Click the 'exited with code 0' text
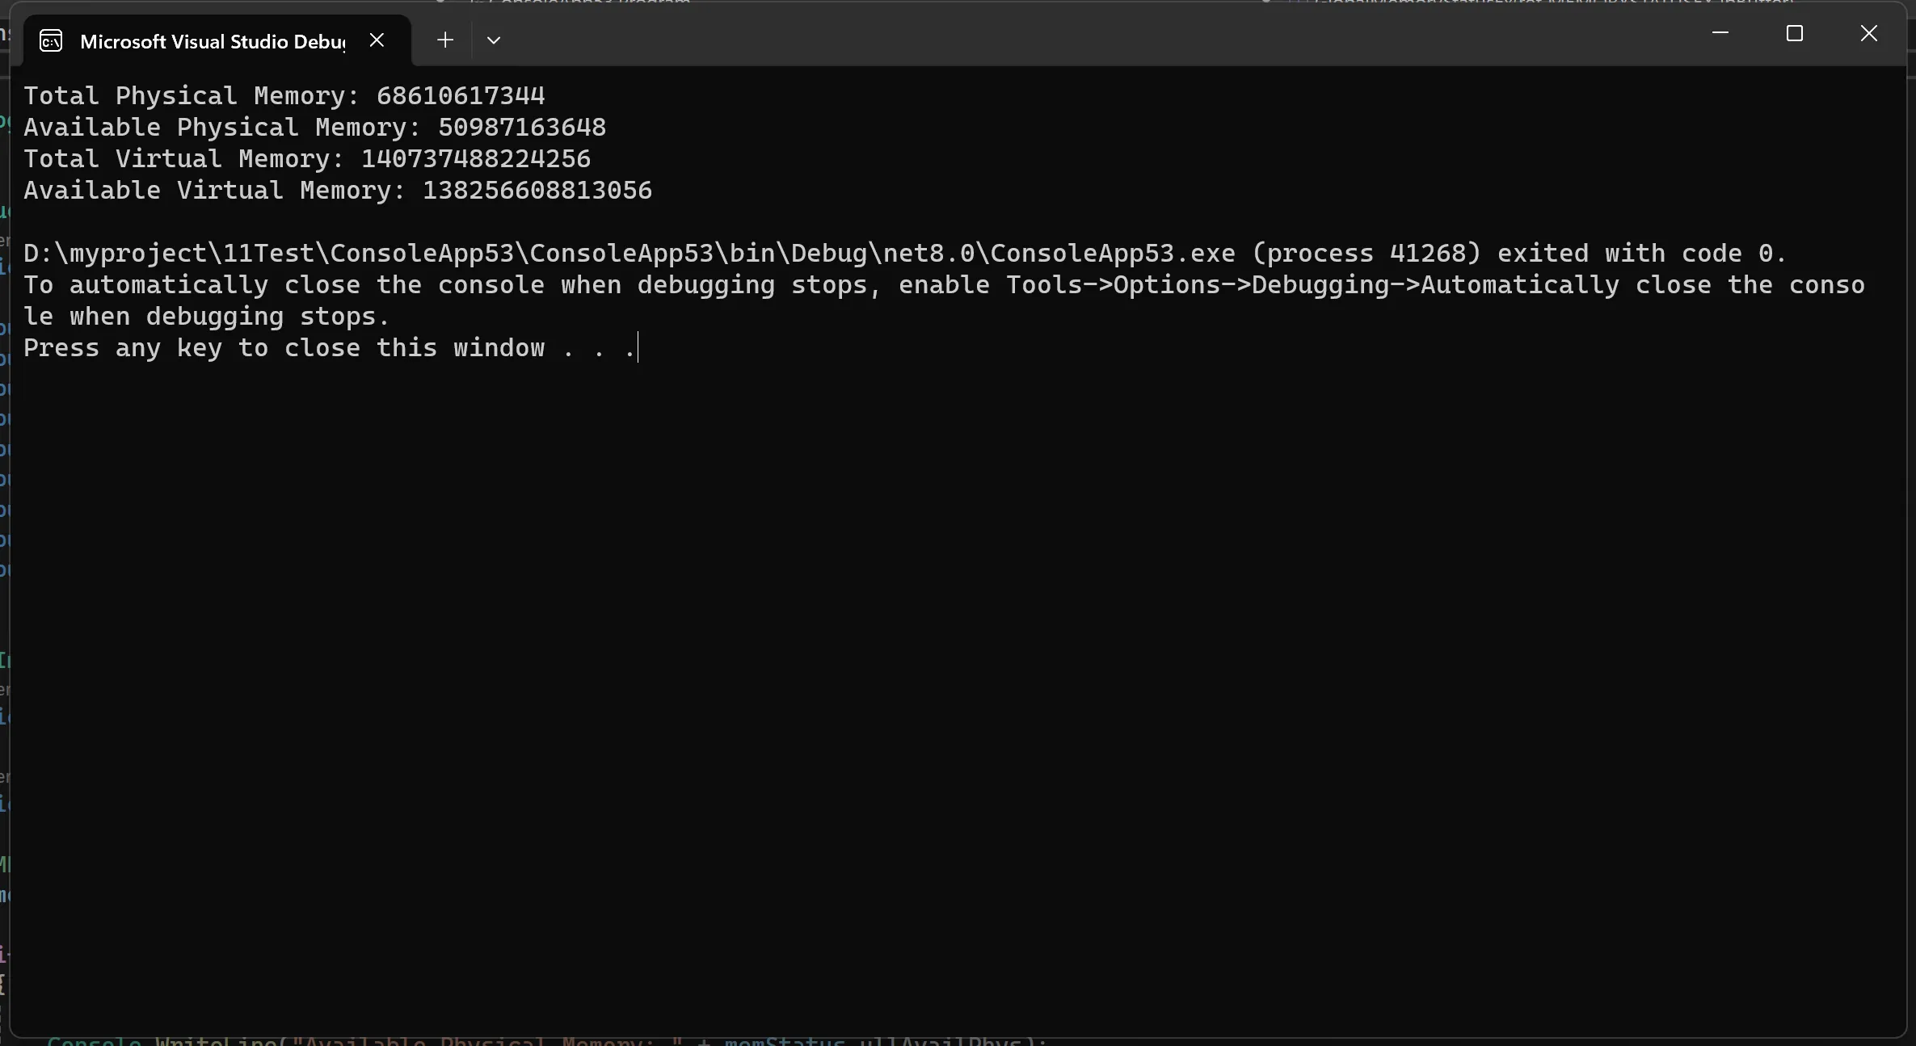The width and height of the screenshot is (1916, 1046). (x=1642, y=253)
